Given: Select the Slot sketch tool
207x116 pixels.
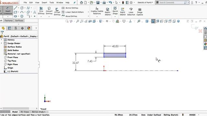Looking at the screenshot, I should pos(16,16).
